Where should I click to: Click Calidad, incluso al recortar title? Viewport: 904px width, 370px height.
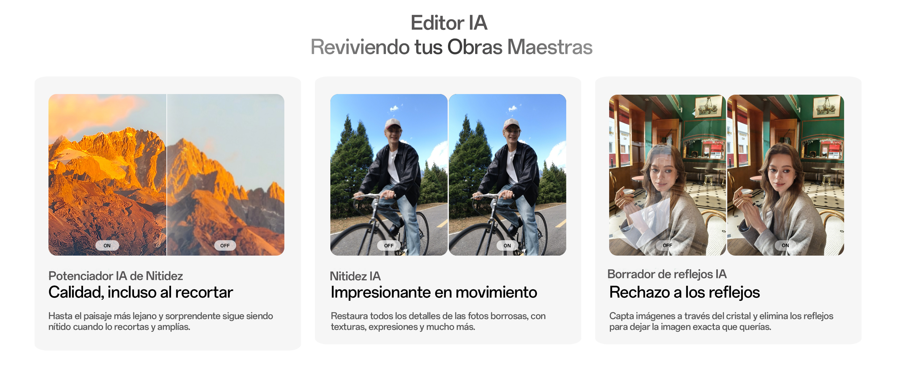tap(141, 292)
